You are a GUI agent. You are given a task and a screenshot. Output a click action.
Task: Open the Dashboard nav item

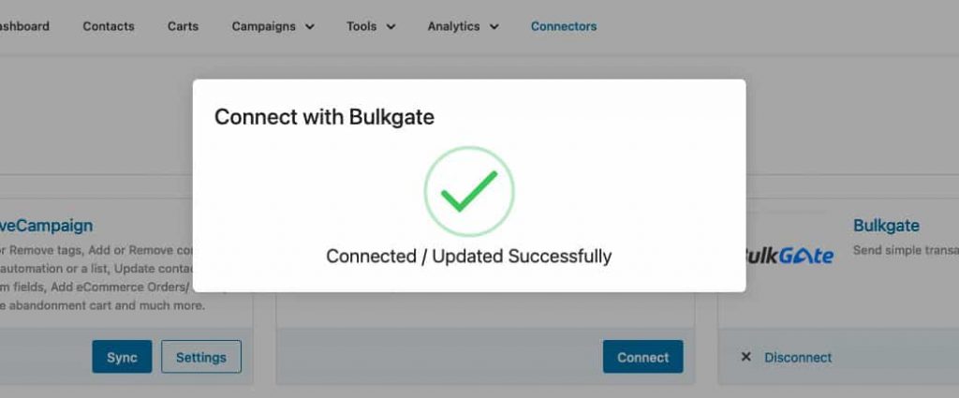point(24,26)
